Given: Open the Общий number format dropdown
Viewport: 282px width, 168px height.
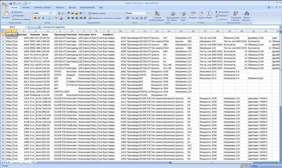Looking at the screenshot, I should [x=145, y=13].
